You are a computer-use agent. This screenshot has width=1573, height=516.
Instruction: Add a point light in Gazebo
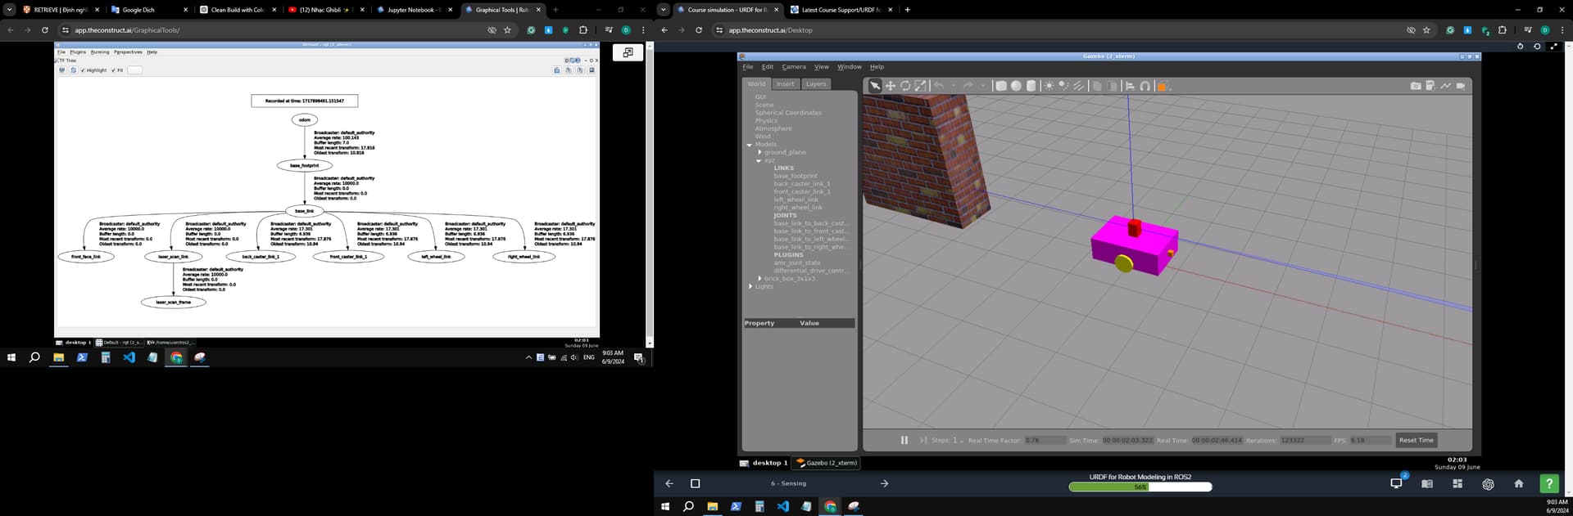pyautogui.click(x=1049, y=86)
